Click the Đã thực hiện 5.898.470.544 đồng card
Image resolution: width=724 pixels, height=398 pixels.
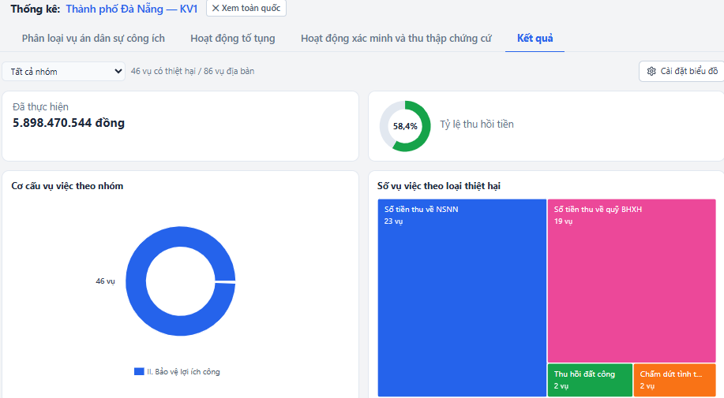point(181,126)
